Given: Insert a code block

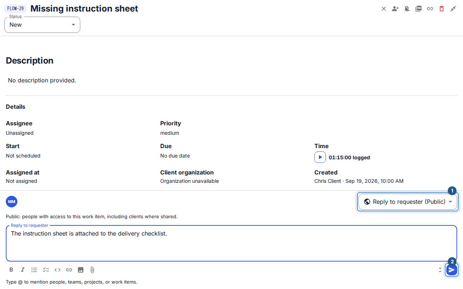Looking at the screenshot, I should coord(58,269).
